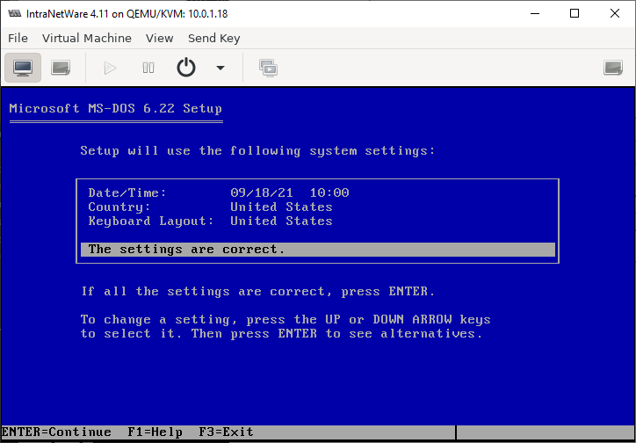
Task: Click the 09/18/21 10:00 value
Action: click(x=290, y=192)
